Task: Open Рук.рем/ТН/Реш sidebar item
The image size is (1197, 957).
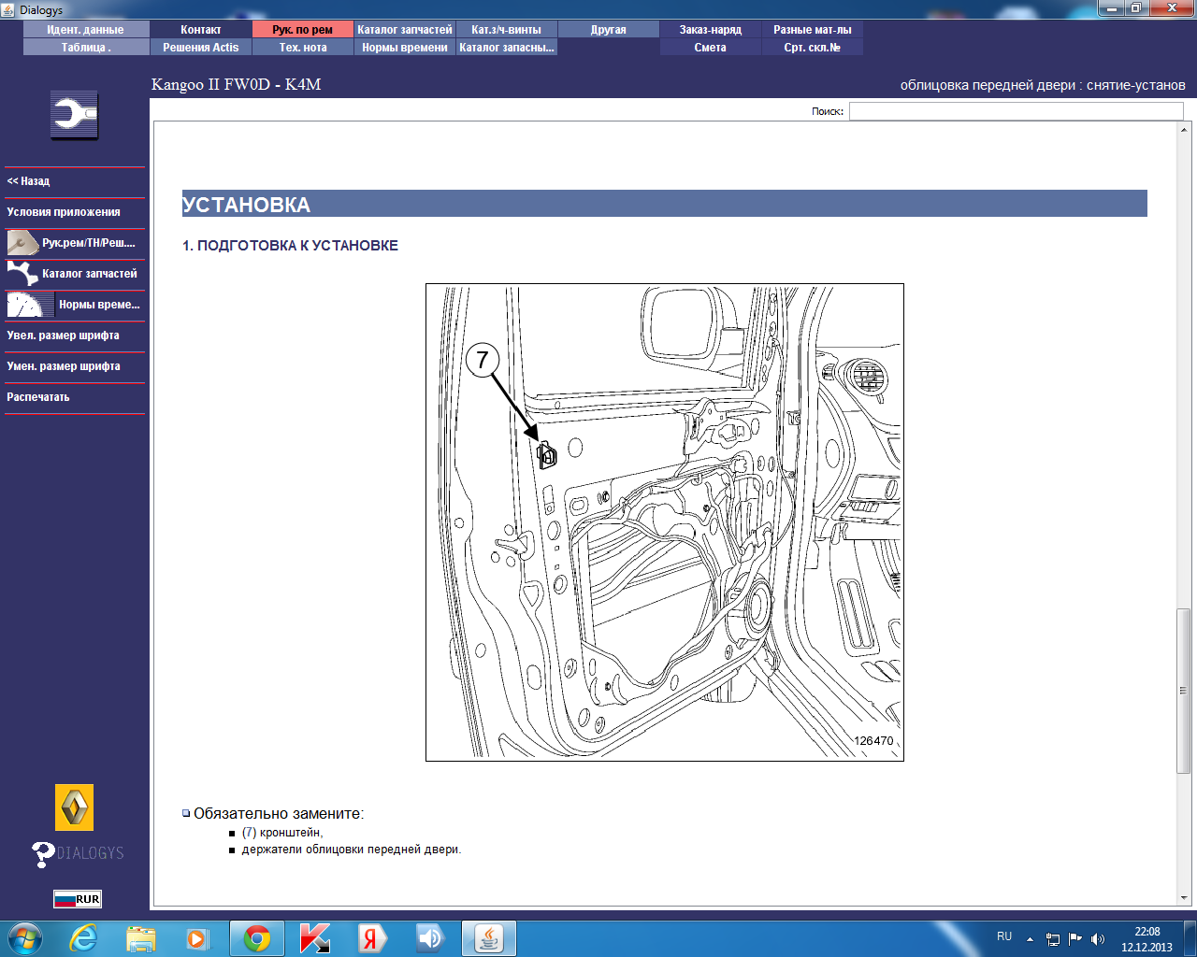Action: 75,243
